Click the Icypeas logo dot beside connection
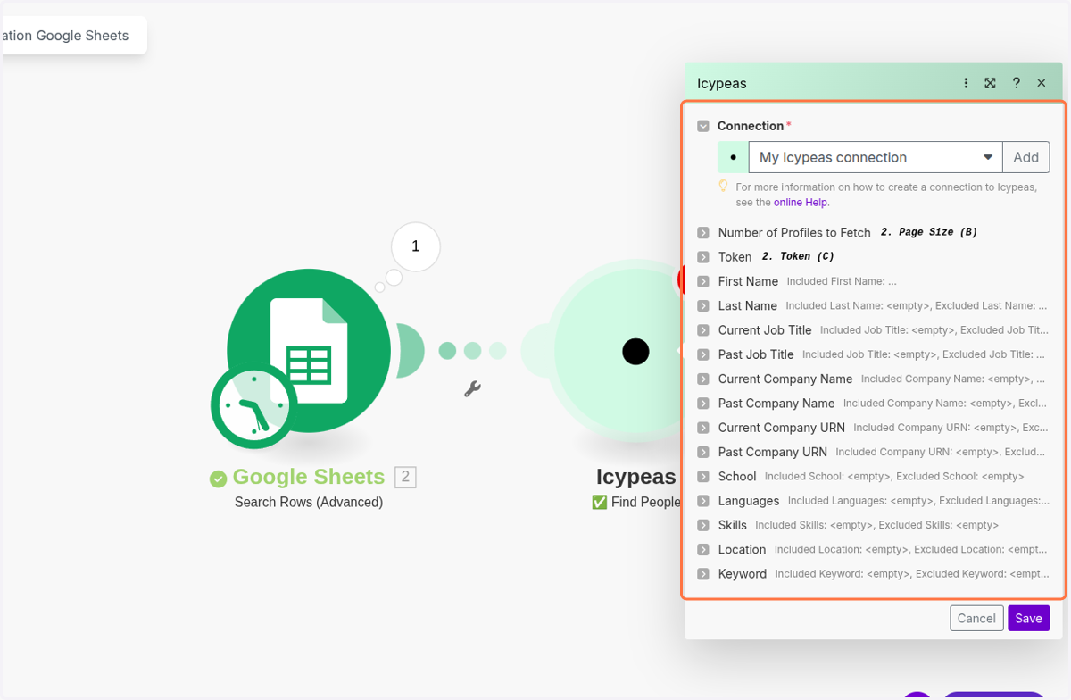Image resolution: width=1071 pixels, height=700 pixels. tap(733, 157)
